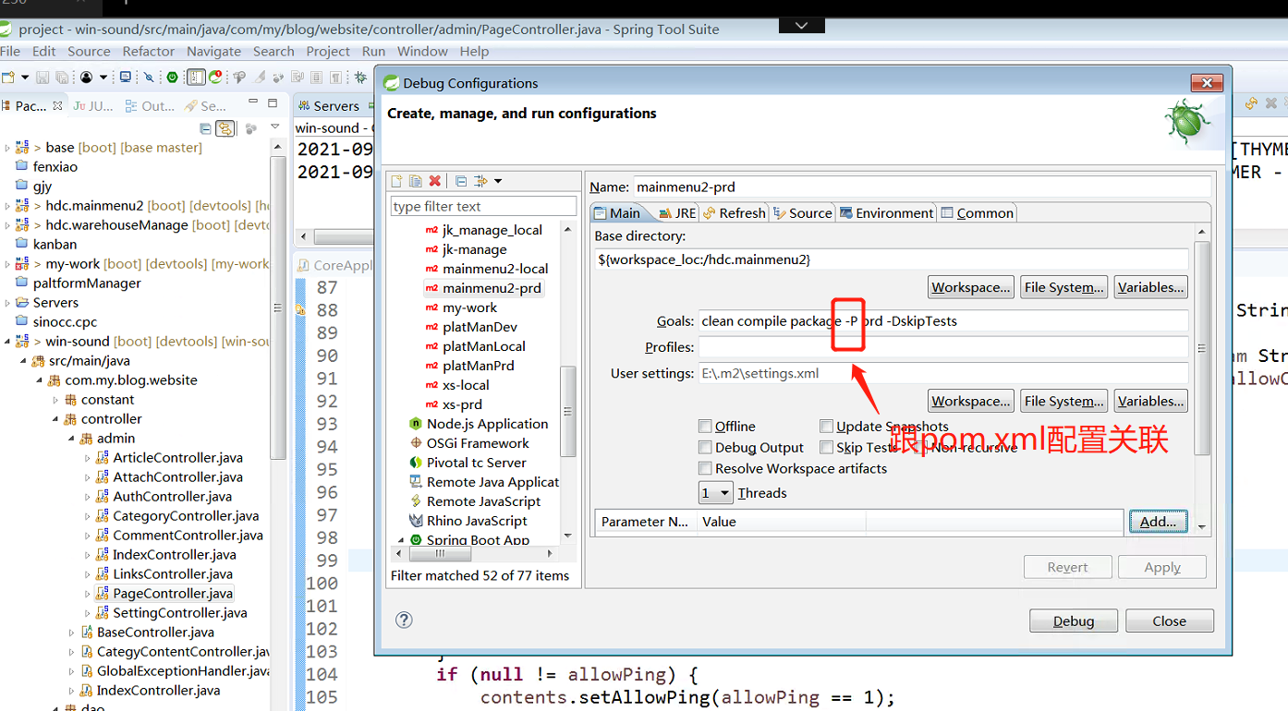Click the Goals input field
This screenshot has width=1288, height=711.
click(x=942, y=321)
